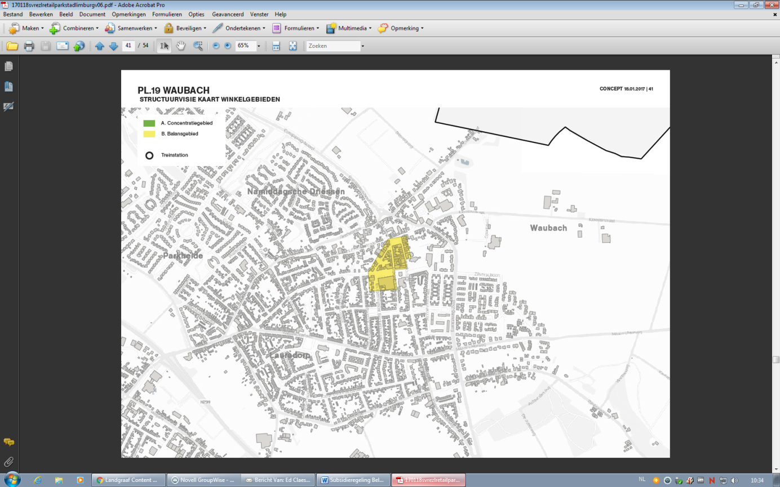780x487 pixels.
Task: Click the zoom out minus button
Action: pos(216,46)
